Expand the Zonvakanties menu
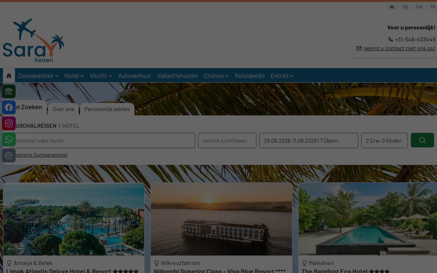The image size is (437, 273). coord(38,75)
